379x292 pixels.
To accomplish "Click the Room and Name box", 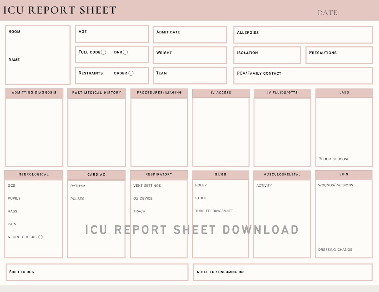I will click(x=37, y=54).
